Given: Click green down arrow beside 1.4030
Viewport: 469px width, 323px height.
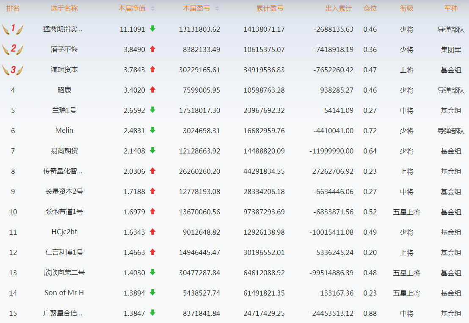Looking at the screenshot, I should pos(152,272).
